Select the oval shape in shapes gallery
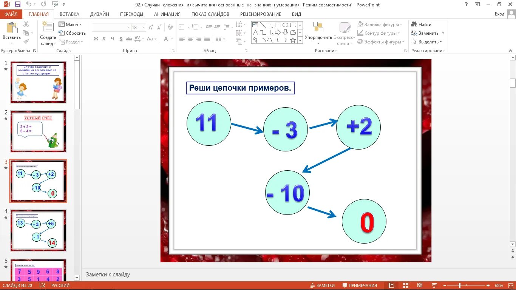The height and width of the screenshot is (290, 516). (x=285, y=25)
